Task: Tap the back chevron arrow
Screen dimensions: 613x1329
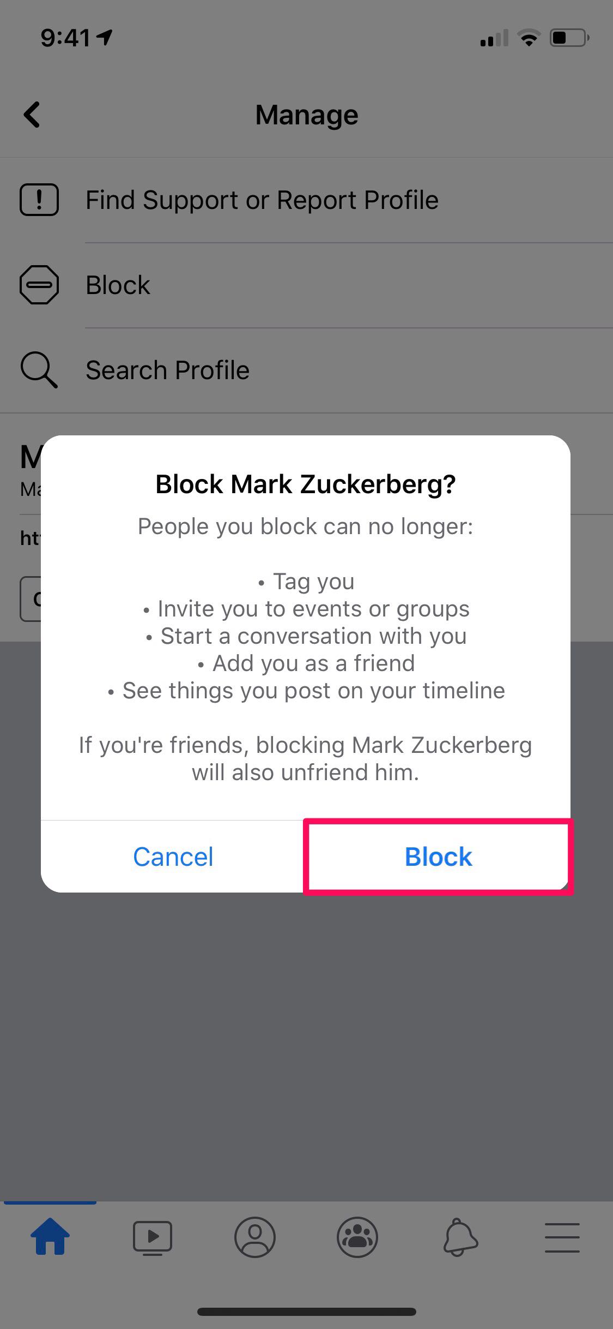Action: (32, 115)
